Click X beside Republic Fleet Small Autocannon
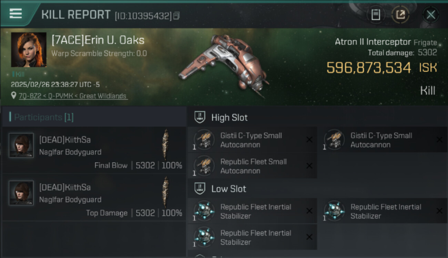Image resolution: width=448 pixels, height=258 pixels. (309, 166)
